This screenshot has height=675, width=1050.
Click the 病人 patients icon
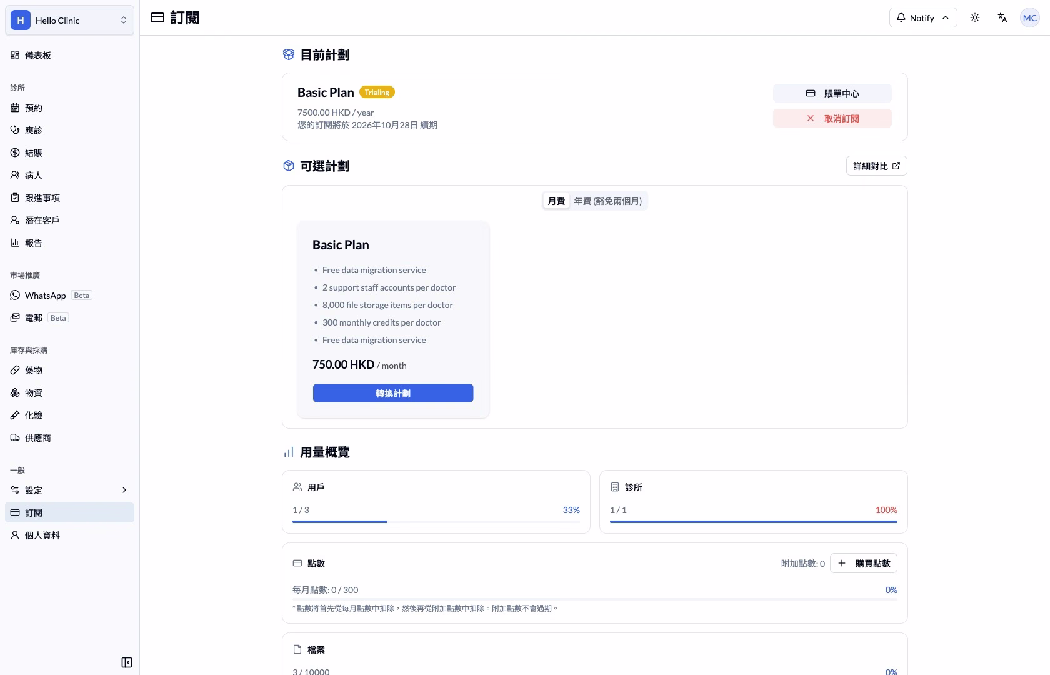[x=15, y=175]
